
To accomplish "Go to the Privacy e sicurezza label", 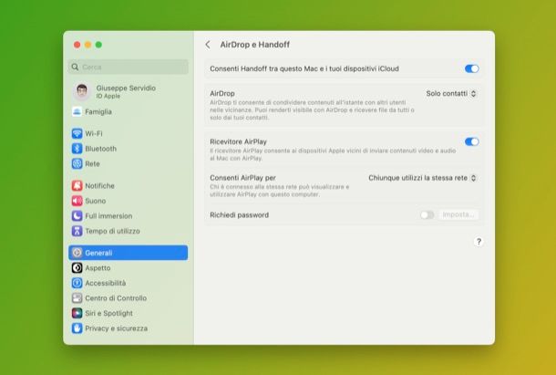I will (117, 328).
